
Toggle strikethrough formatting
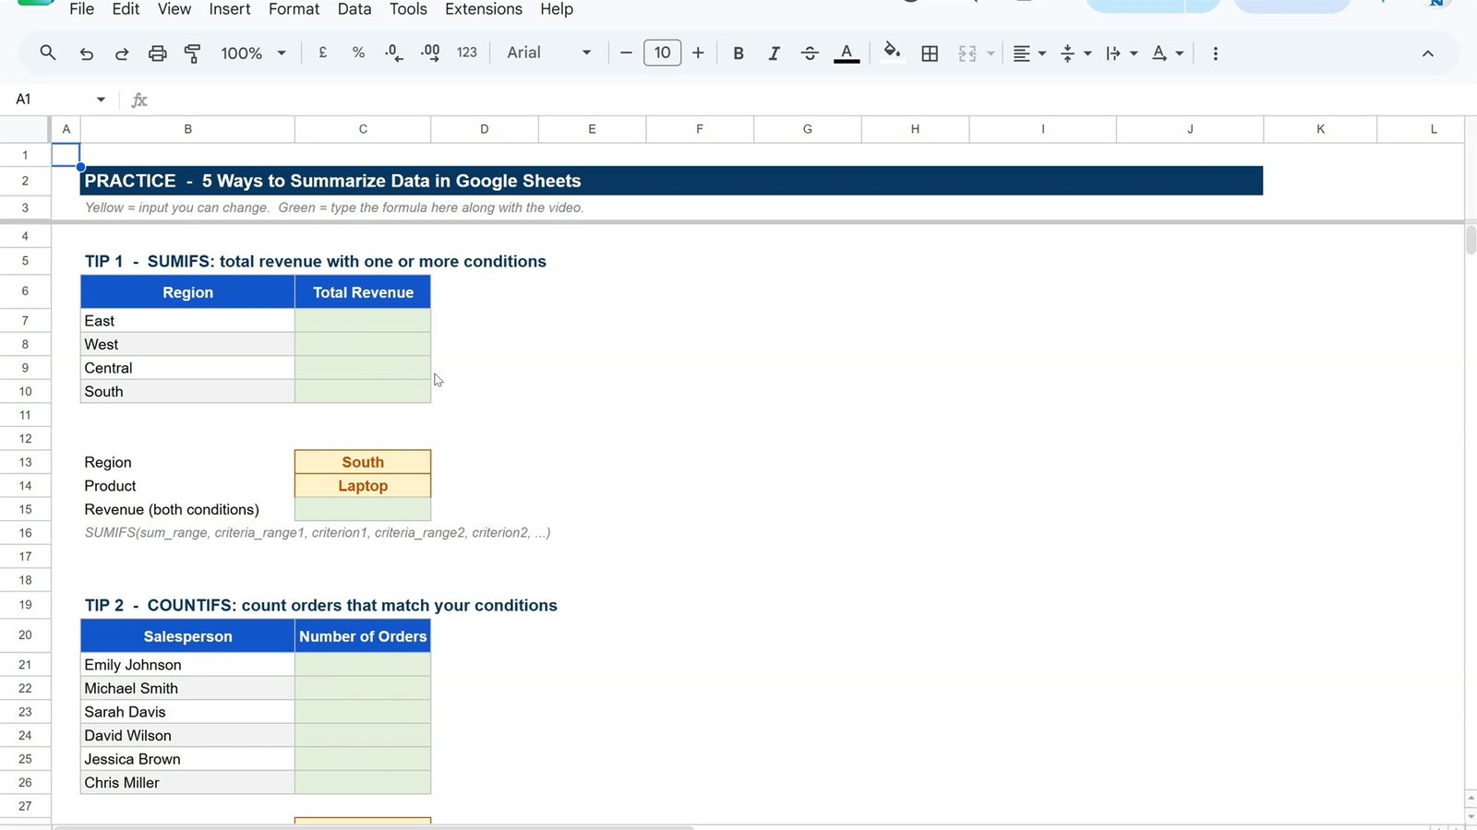coord(810,53)
